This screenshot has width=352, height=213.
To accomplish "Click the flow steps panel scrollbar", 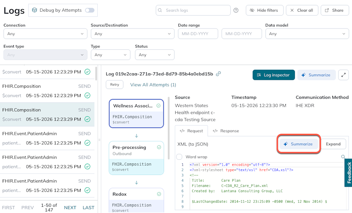I will [x=169, y=128].
